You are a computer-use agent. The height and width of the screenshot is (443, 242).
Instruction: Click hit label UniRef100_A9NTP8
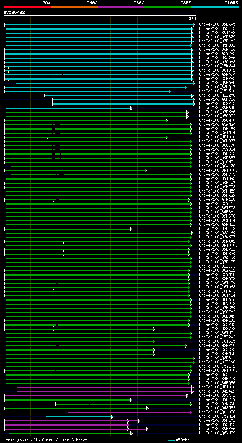pyautogui.click(x=217, y=187)
